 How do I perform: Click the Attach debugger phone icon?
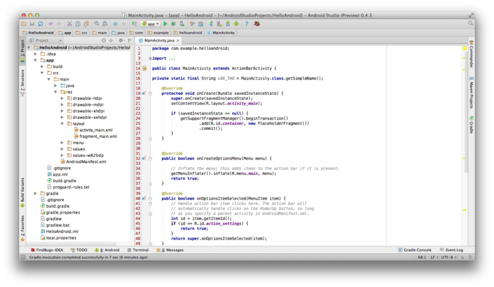pos(182,23)
